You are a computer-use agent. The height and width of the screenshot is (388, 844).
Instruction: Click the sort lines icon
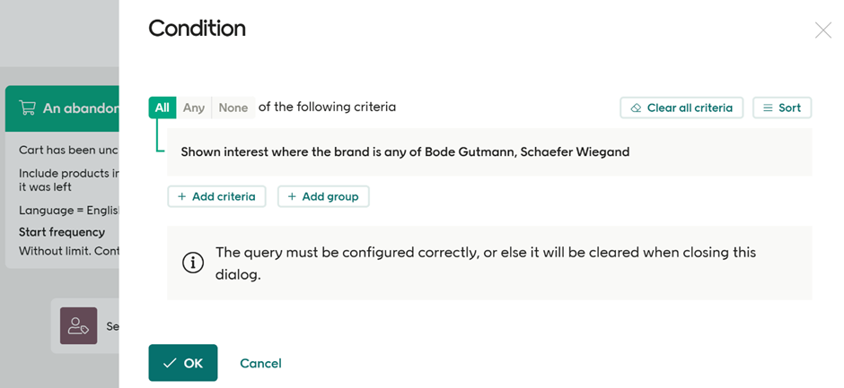point(768,108)
